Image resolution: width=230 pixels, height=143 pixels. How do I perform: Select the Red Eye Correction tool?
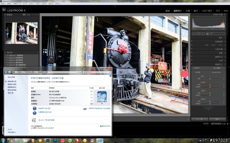(203, 33)
